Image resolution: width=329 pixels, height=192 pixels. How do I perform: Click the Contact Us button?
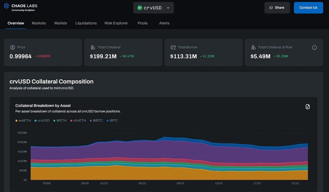tap(308, 8)
